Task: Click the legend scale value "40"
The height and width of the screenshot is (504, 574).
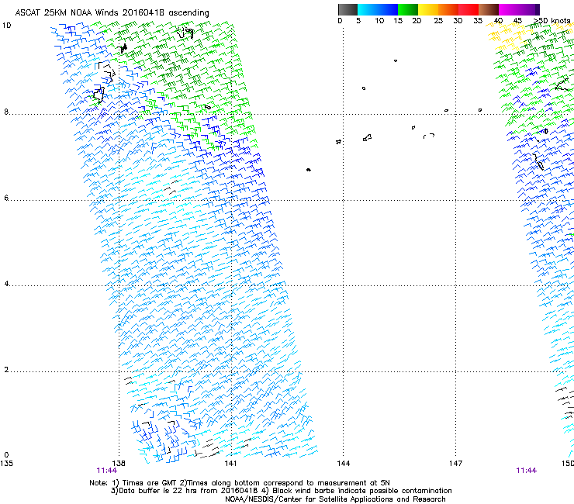Action: (x=498, y=21)
